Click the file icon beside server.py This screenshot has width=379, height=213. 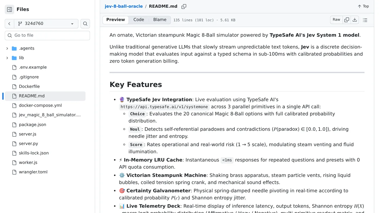[x=14, y=143]
